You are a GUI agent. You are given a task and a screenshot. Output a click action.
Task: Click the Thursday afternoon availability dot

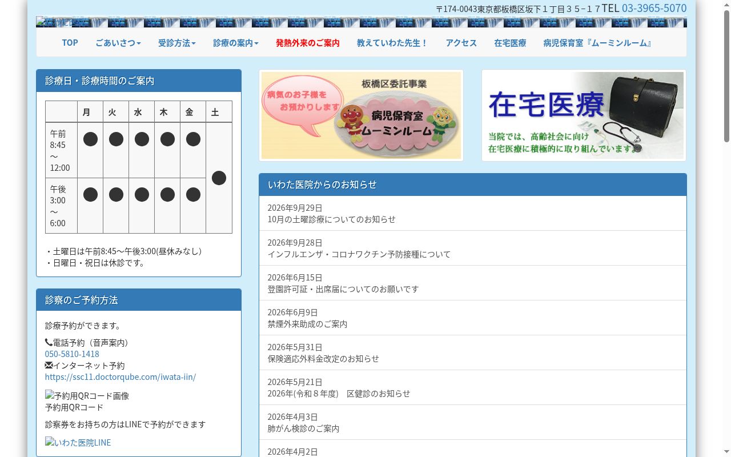(x=167, y=195)
